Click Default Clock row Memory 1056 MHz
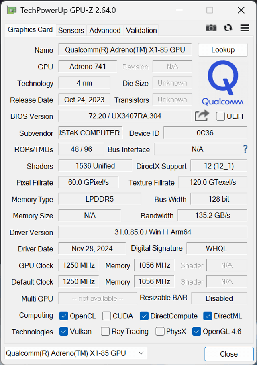Screen dimensions: 257x365 (154, 281)
